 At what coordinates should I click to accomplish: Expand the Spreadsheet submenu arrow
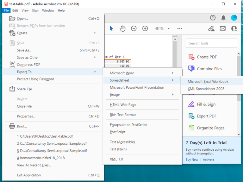click(x=173, y=80)
